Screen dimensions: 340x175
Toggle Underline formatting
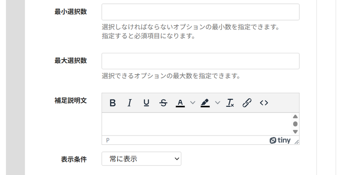pos(147,103)
